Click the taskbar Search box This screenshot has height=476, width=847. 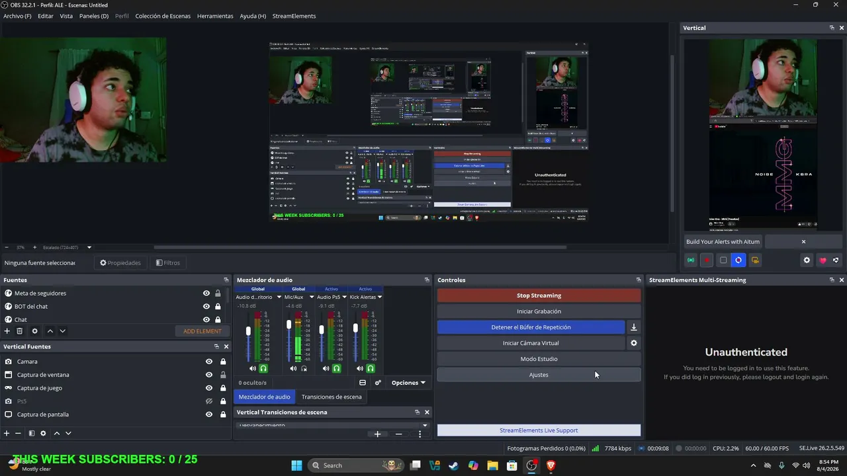[357, 465]
